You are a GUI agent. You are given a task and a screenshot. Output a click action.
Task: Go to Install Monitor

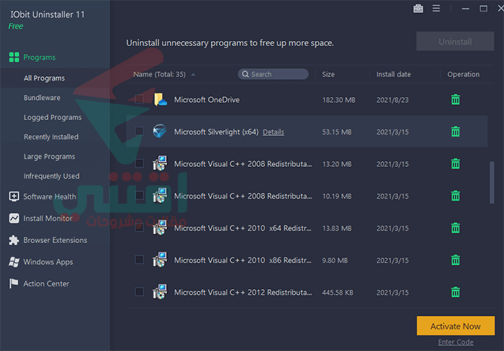(x=48, y=219)
